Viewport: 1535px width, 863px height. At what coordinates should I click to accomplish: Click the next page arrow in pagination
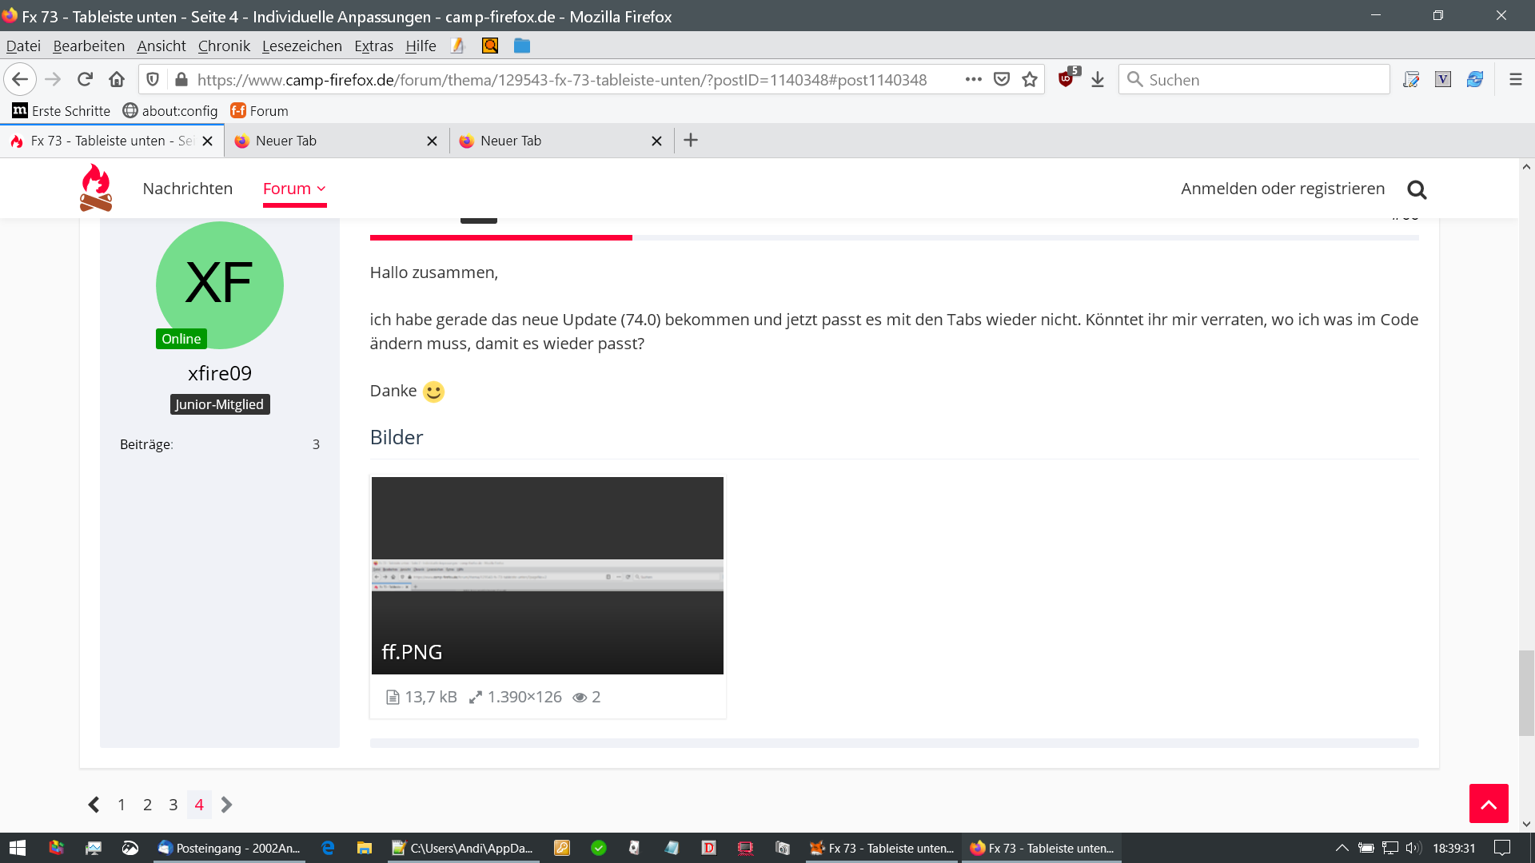tap(227, 805)
